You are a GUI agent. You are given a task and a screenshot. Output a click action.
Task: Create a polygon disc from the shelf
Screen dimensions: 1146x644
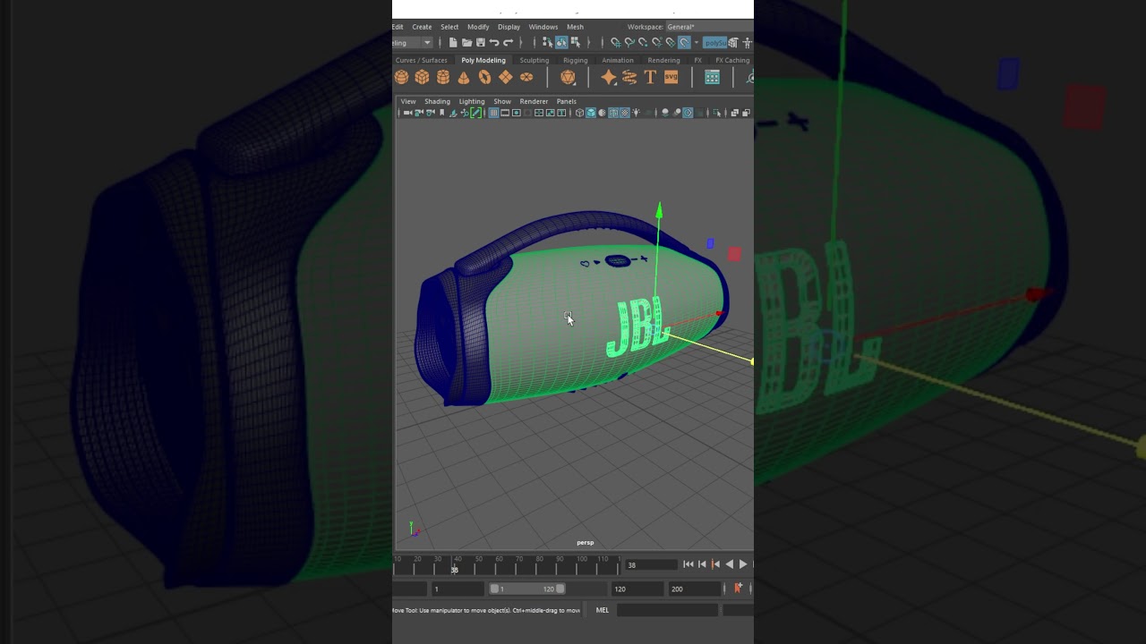coord(526,78)
